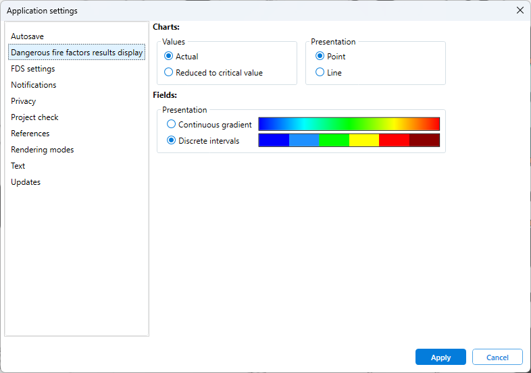Choose Reduced to critical value option
This screenshot has height=373, width=531.
169,73
